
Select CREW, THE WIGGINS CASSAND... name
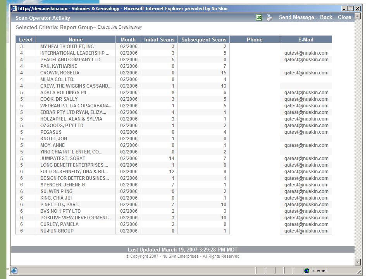[x=76, y=86]
